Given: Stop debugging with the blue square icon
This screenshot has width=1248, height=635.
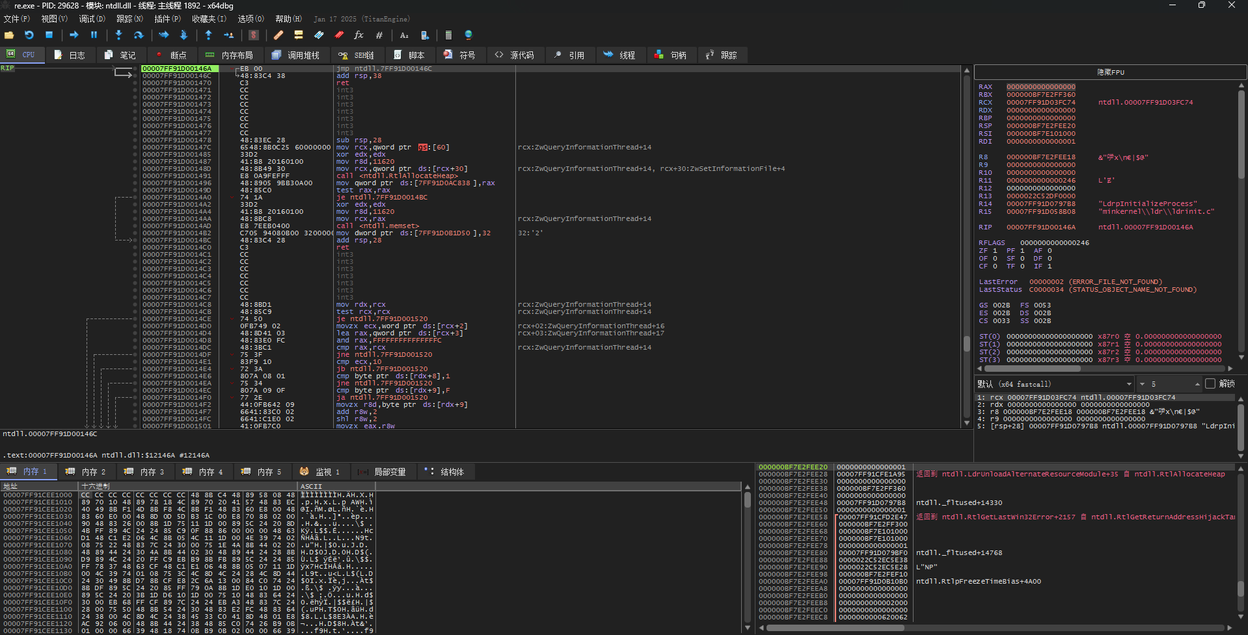Looking at the screenshot, I should pos(49,35).
